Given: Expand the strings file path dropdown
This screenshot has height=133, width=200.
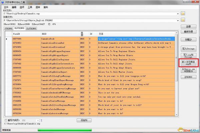Looking at the screenshot, I should pos(178,20).
